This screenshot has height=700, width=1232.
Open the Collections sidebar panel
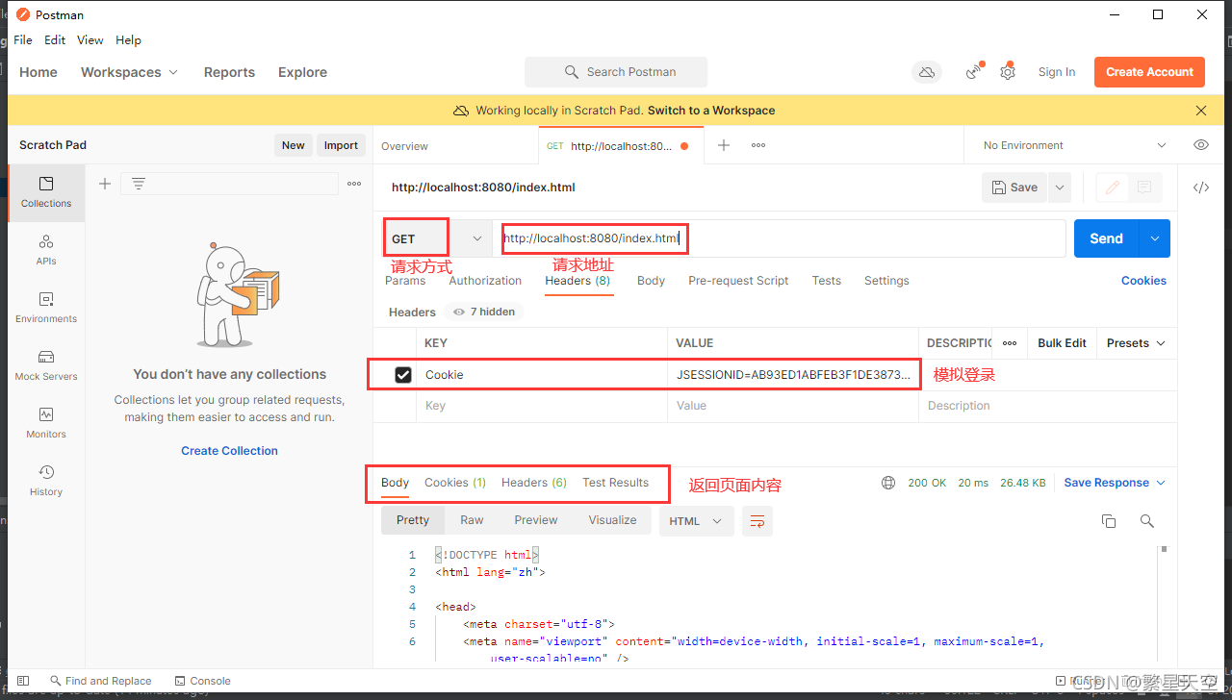point(46,192)
